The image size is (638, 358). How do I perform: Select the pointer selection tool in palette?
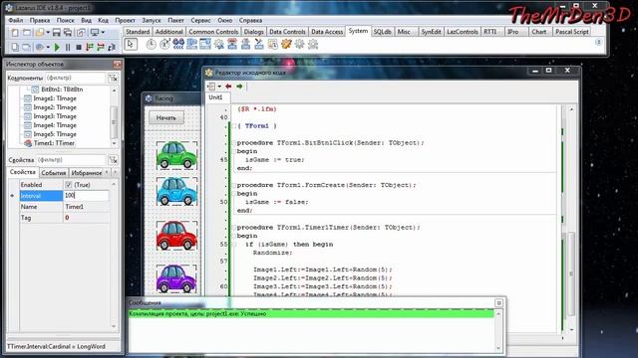coord(131,44)
